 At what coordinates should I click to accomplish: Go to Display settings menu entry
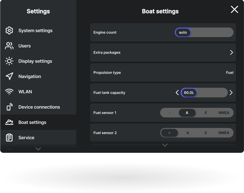[35, 61]
